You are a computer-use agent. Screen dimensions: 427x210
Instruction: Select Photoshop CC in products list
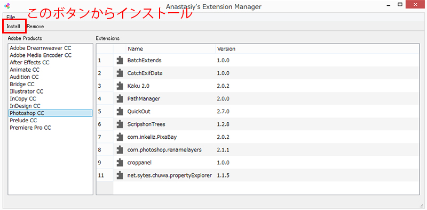pyautogui.click(x=50, y=113)
